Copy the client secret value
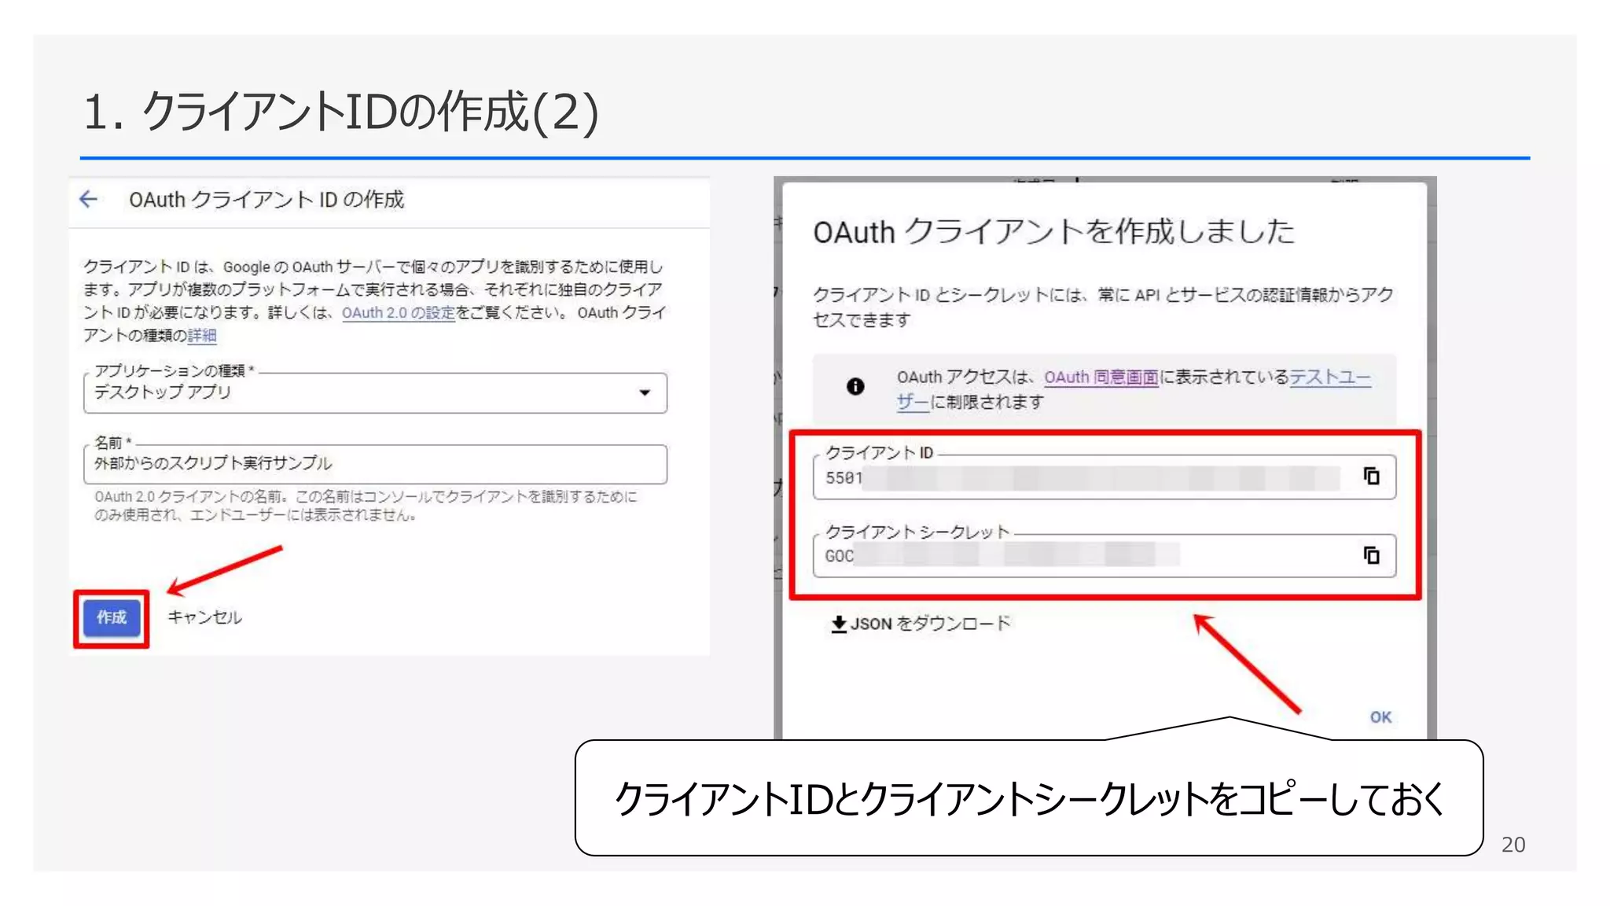1610x906 pixels. [1371, 556]
